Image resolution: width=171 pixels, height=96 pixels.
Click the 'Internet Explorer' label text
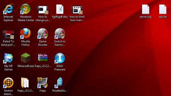(8, 18)
